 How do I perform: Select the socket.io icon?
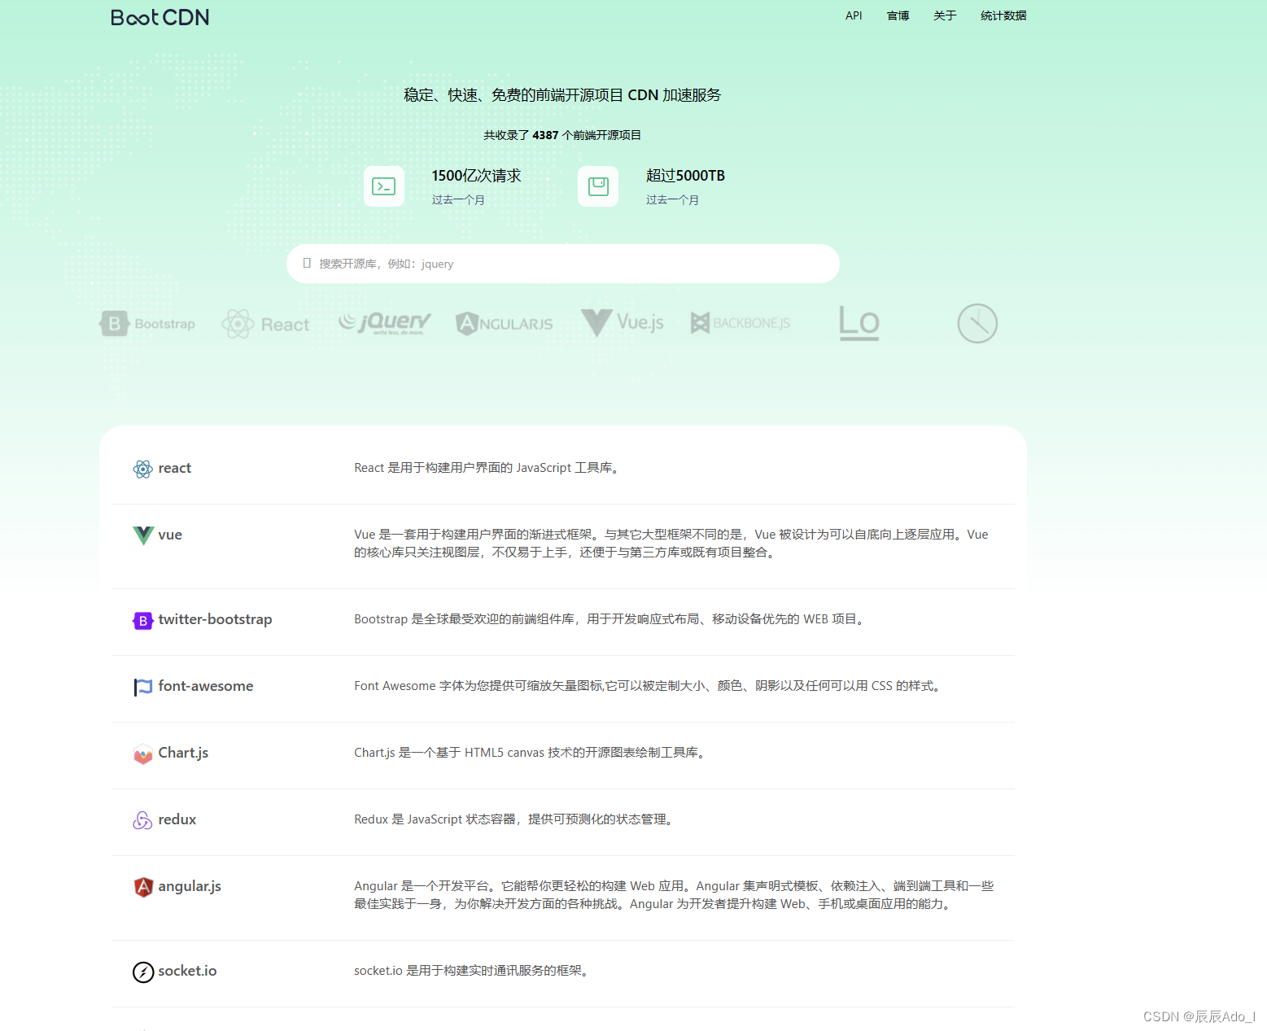coord(142,971)
